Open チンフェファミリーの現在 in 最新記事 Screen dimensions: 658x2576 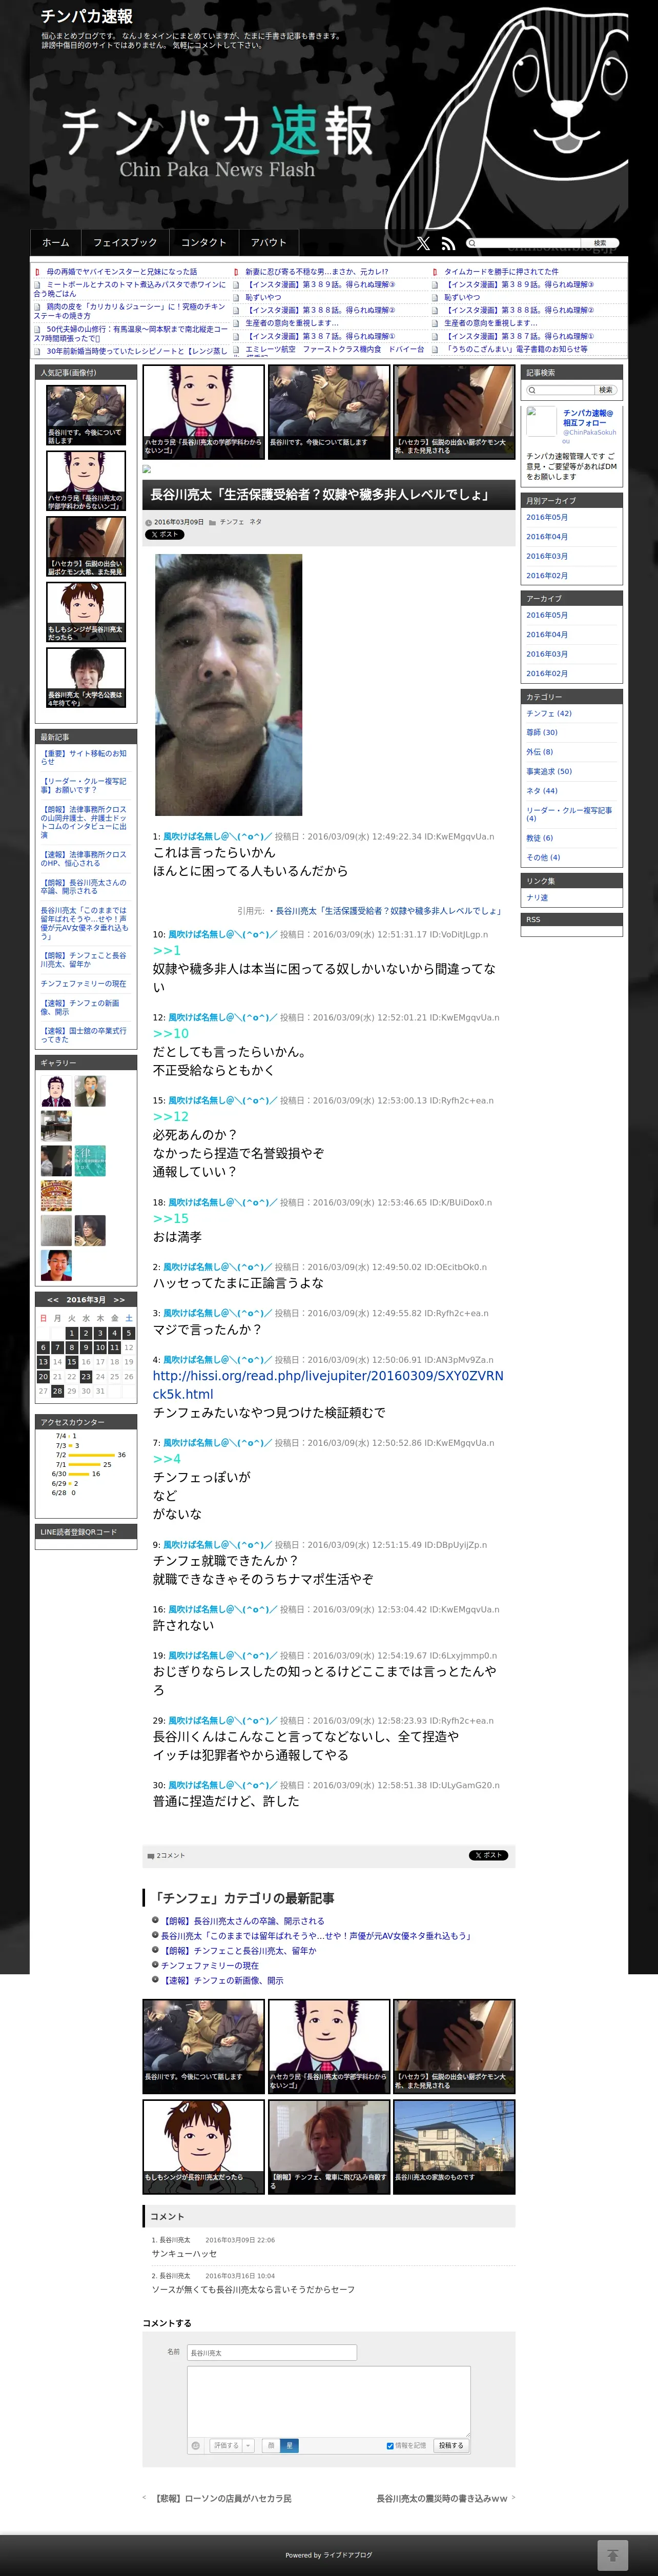click(83, 983)
